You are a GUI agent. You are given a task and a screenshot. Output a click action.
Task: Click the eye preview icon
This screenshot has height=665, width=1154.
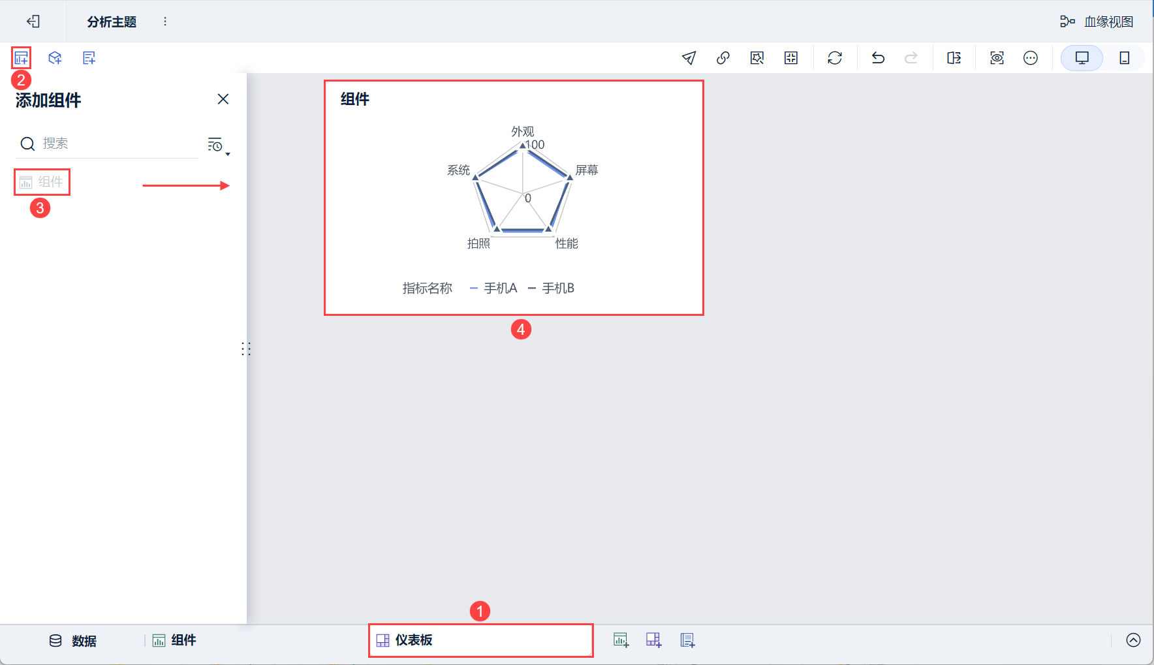point(997,58)
